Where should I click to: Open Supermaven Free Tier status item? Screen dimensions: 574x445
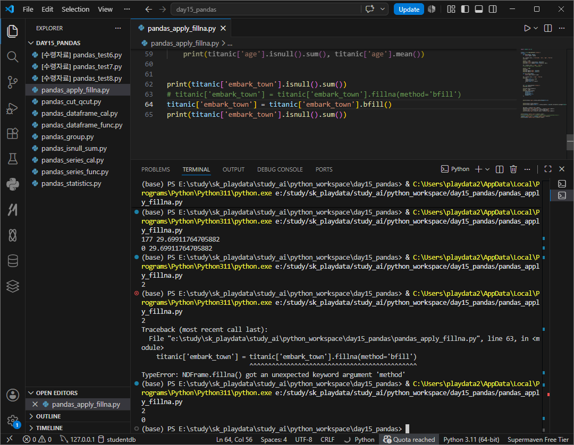(x=538, y=439)
